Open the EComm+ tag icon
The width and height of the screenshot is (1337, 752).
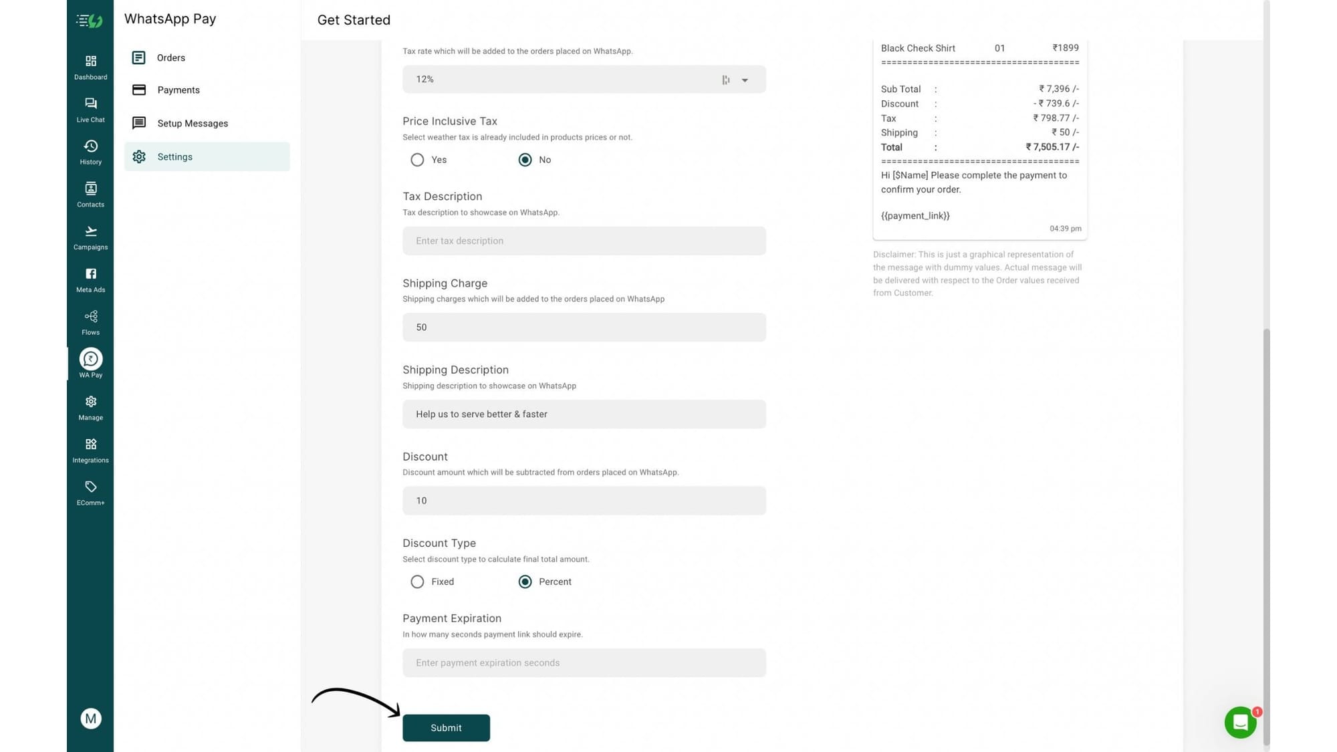90,493
